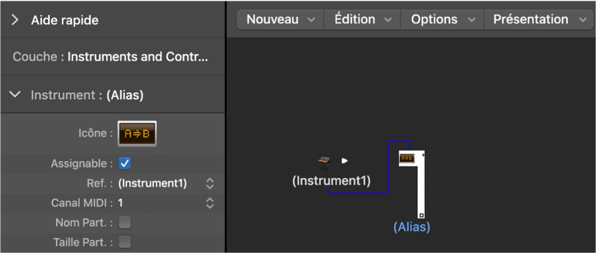The height and width of the screenshot is (253, 597).
Task: Select the (Instrument1) object name label
Action: coord(331,181)
